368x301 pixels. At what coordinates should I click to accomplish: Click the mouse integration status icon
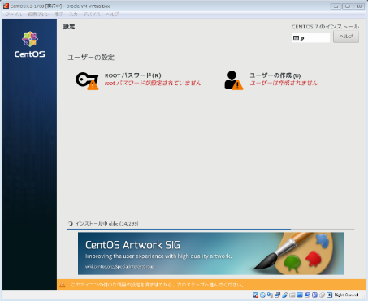322,295
